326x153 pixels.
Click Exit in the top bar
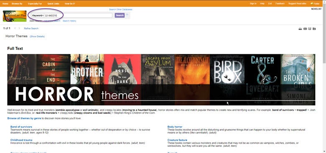coord(270,3)
